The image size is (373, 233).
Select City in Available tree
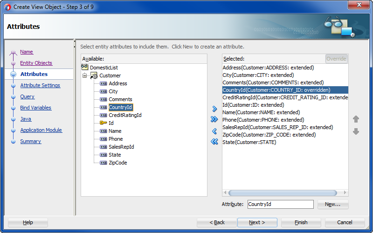[x=113, y=91]
